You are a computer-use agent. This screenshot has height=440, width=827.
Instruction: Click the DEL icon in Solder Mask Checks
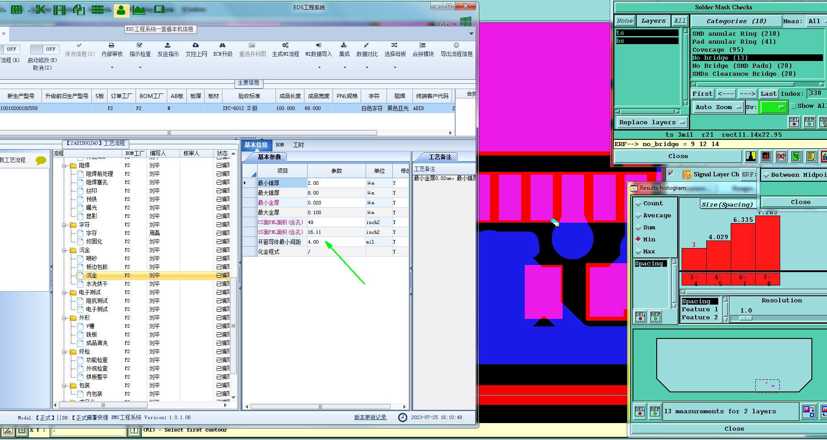tap(794, 122)
